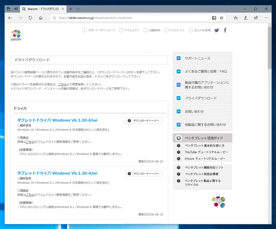The image size is (276, 229).
Task: Open reading view book icon
Action: [214, 18]
